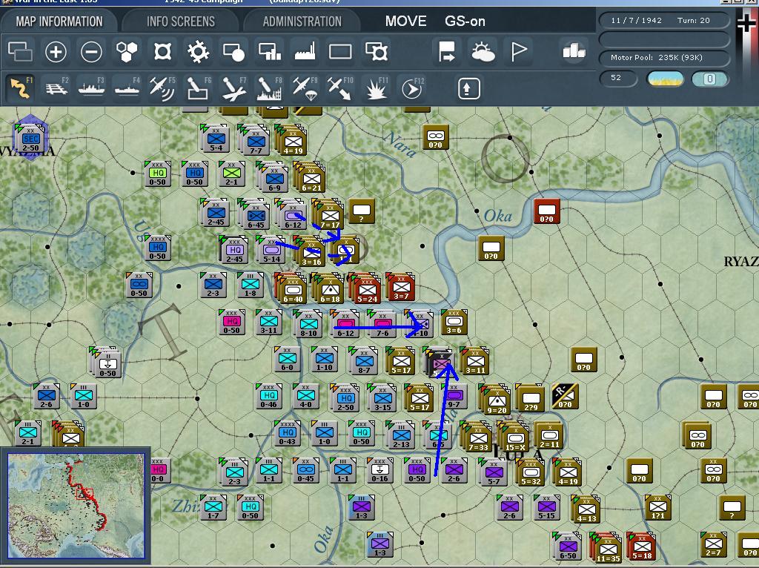The width and height of the screenshot is (759, 568).
Task: Click the value 52 pill field
Action: coord(618,78)
